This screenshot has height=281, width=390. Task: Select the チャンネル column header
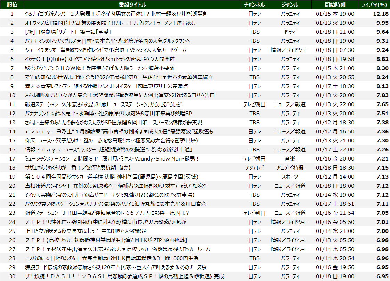click(x=254, y=5)
